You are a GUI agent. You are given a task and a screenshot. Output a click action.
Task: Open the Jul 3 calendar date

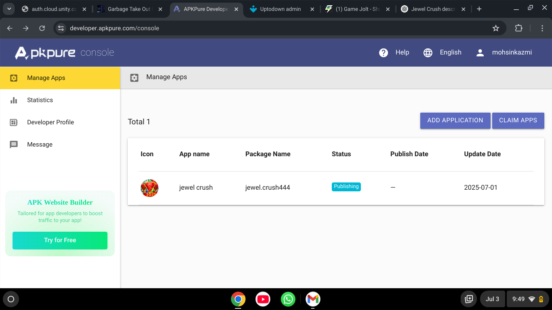[493, 299]
